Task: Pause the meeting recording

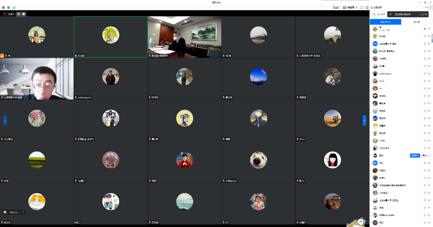Action: 19,14
